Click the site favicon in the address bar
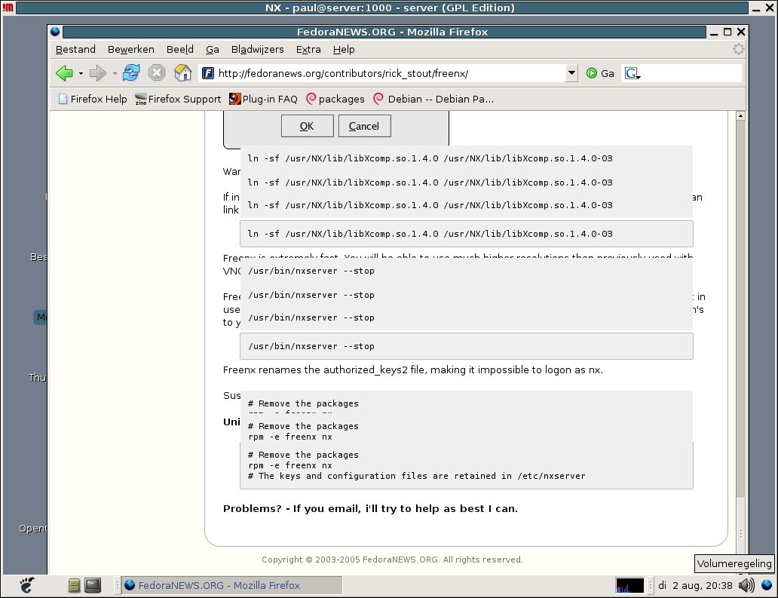 click(208, 73)
